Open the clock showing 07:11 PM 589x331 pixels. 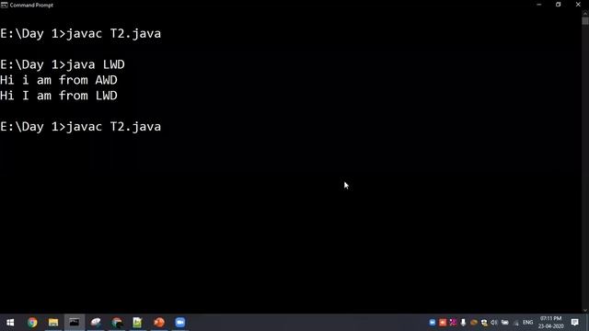[x=550, y=323]
